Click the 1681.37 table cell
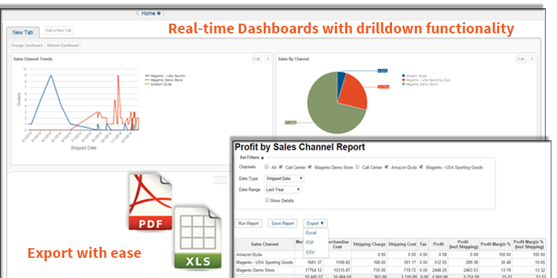This screenshot has height=278, width=557. 315,263
